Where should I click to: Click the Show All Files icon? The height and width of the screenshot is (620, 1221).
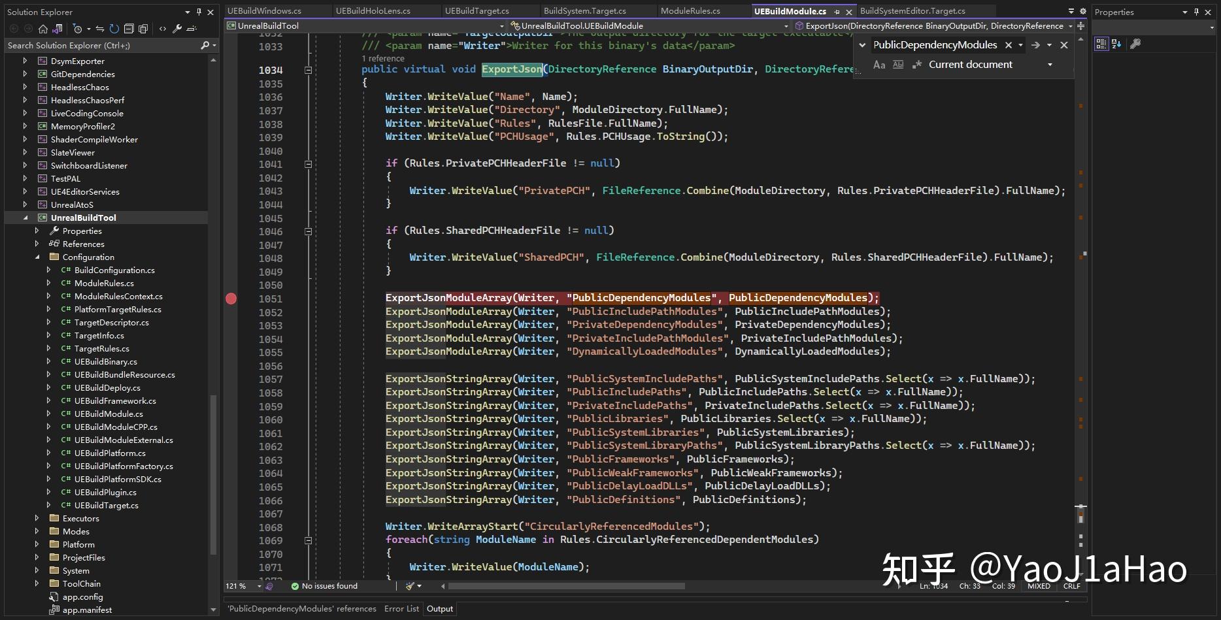pyautogui.click(x=143, y=29)
